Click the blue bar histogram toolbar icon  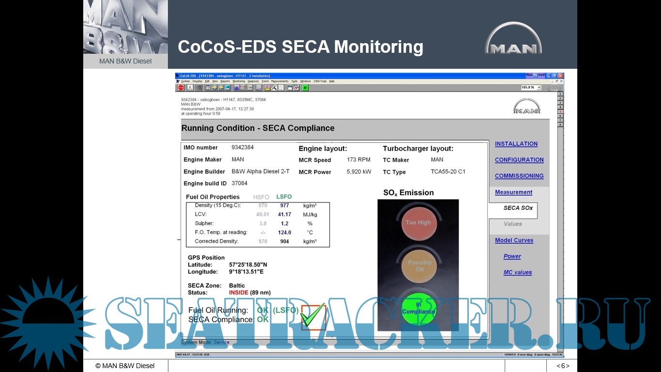coord(236,88)
